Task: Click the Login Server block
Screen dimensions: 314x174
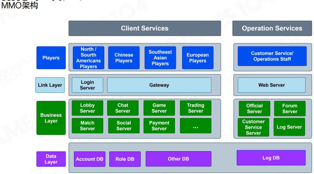Action: pyautogui.click(x=87, y=85)
